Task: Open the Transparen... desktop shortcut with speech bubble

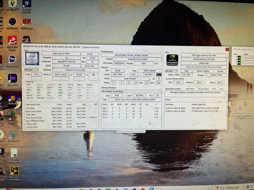Action: 12,61
